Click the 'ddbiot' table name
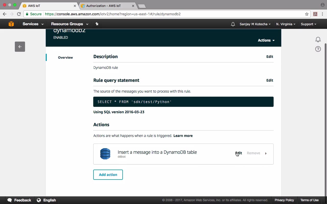 point(122,157)
